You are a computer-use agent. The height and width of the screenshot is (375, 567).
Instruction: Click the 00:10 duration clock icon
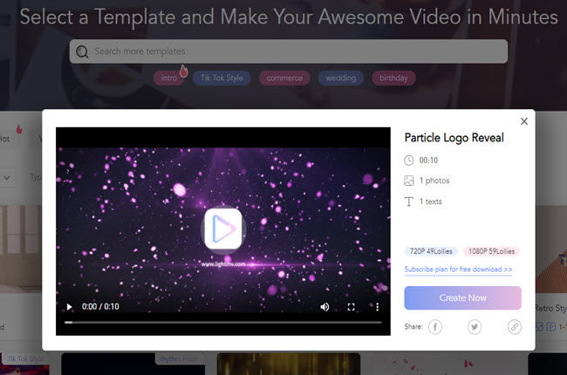point(408,160)
